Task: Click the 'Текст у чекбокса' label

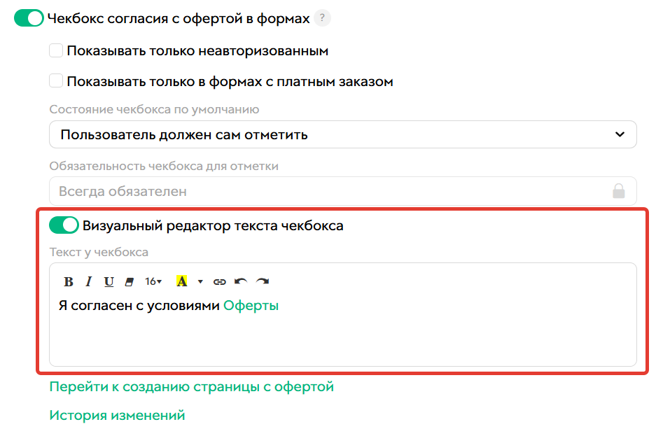Action: 99,252
